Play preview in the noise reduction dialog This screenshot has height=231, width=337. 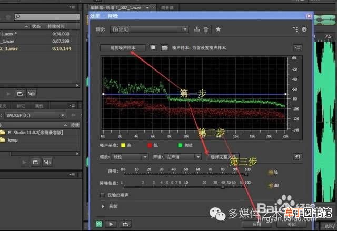click(x=111, y=224)
